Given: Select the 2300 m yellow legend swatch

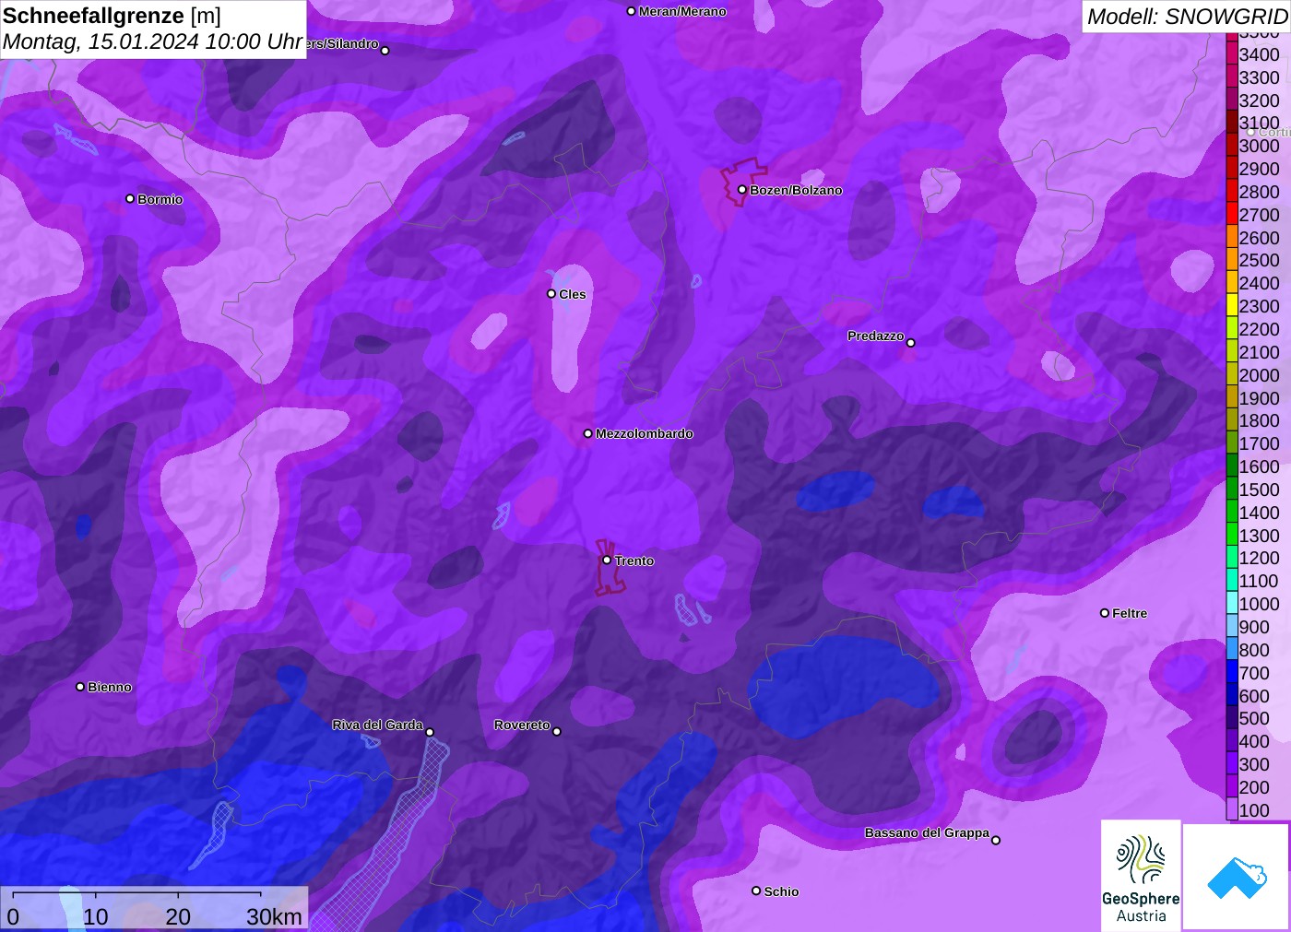Looking at the screenshot, I should pyautogui.click(x=1232, y=306).
